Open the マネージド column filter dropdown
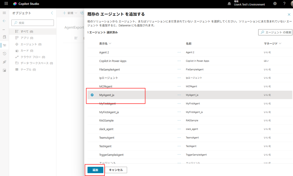 [x=280, y=43]
